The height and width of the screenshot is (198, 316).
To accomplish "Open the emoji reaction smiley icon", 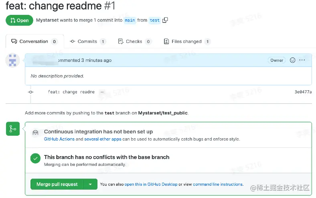I will click(292, 60).
